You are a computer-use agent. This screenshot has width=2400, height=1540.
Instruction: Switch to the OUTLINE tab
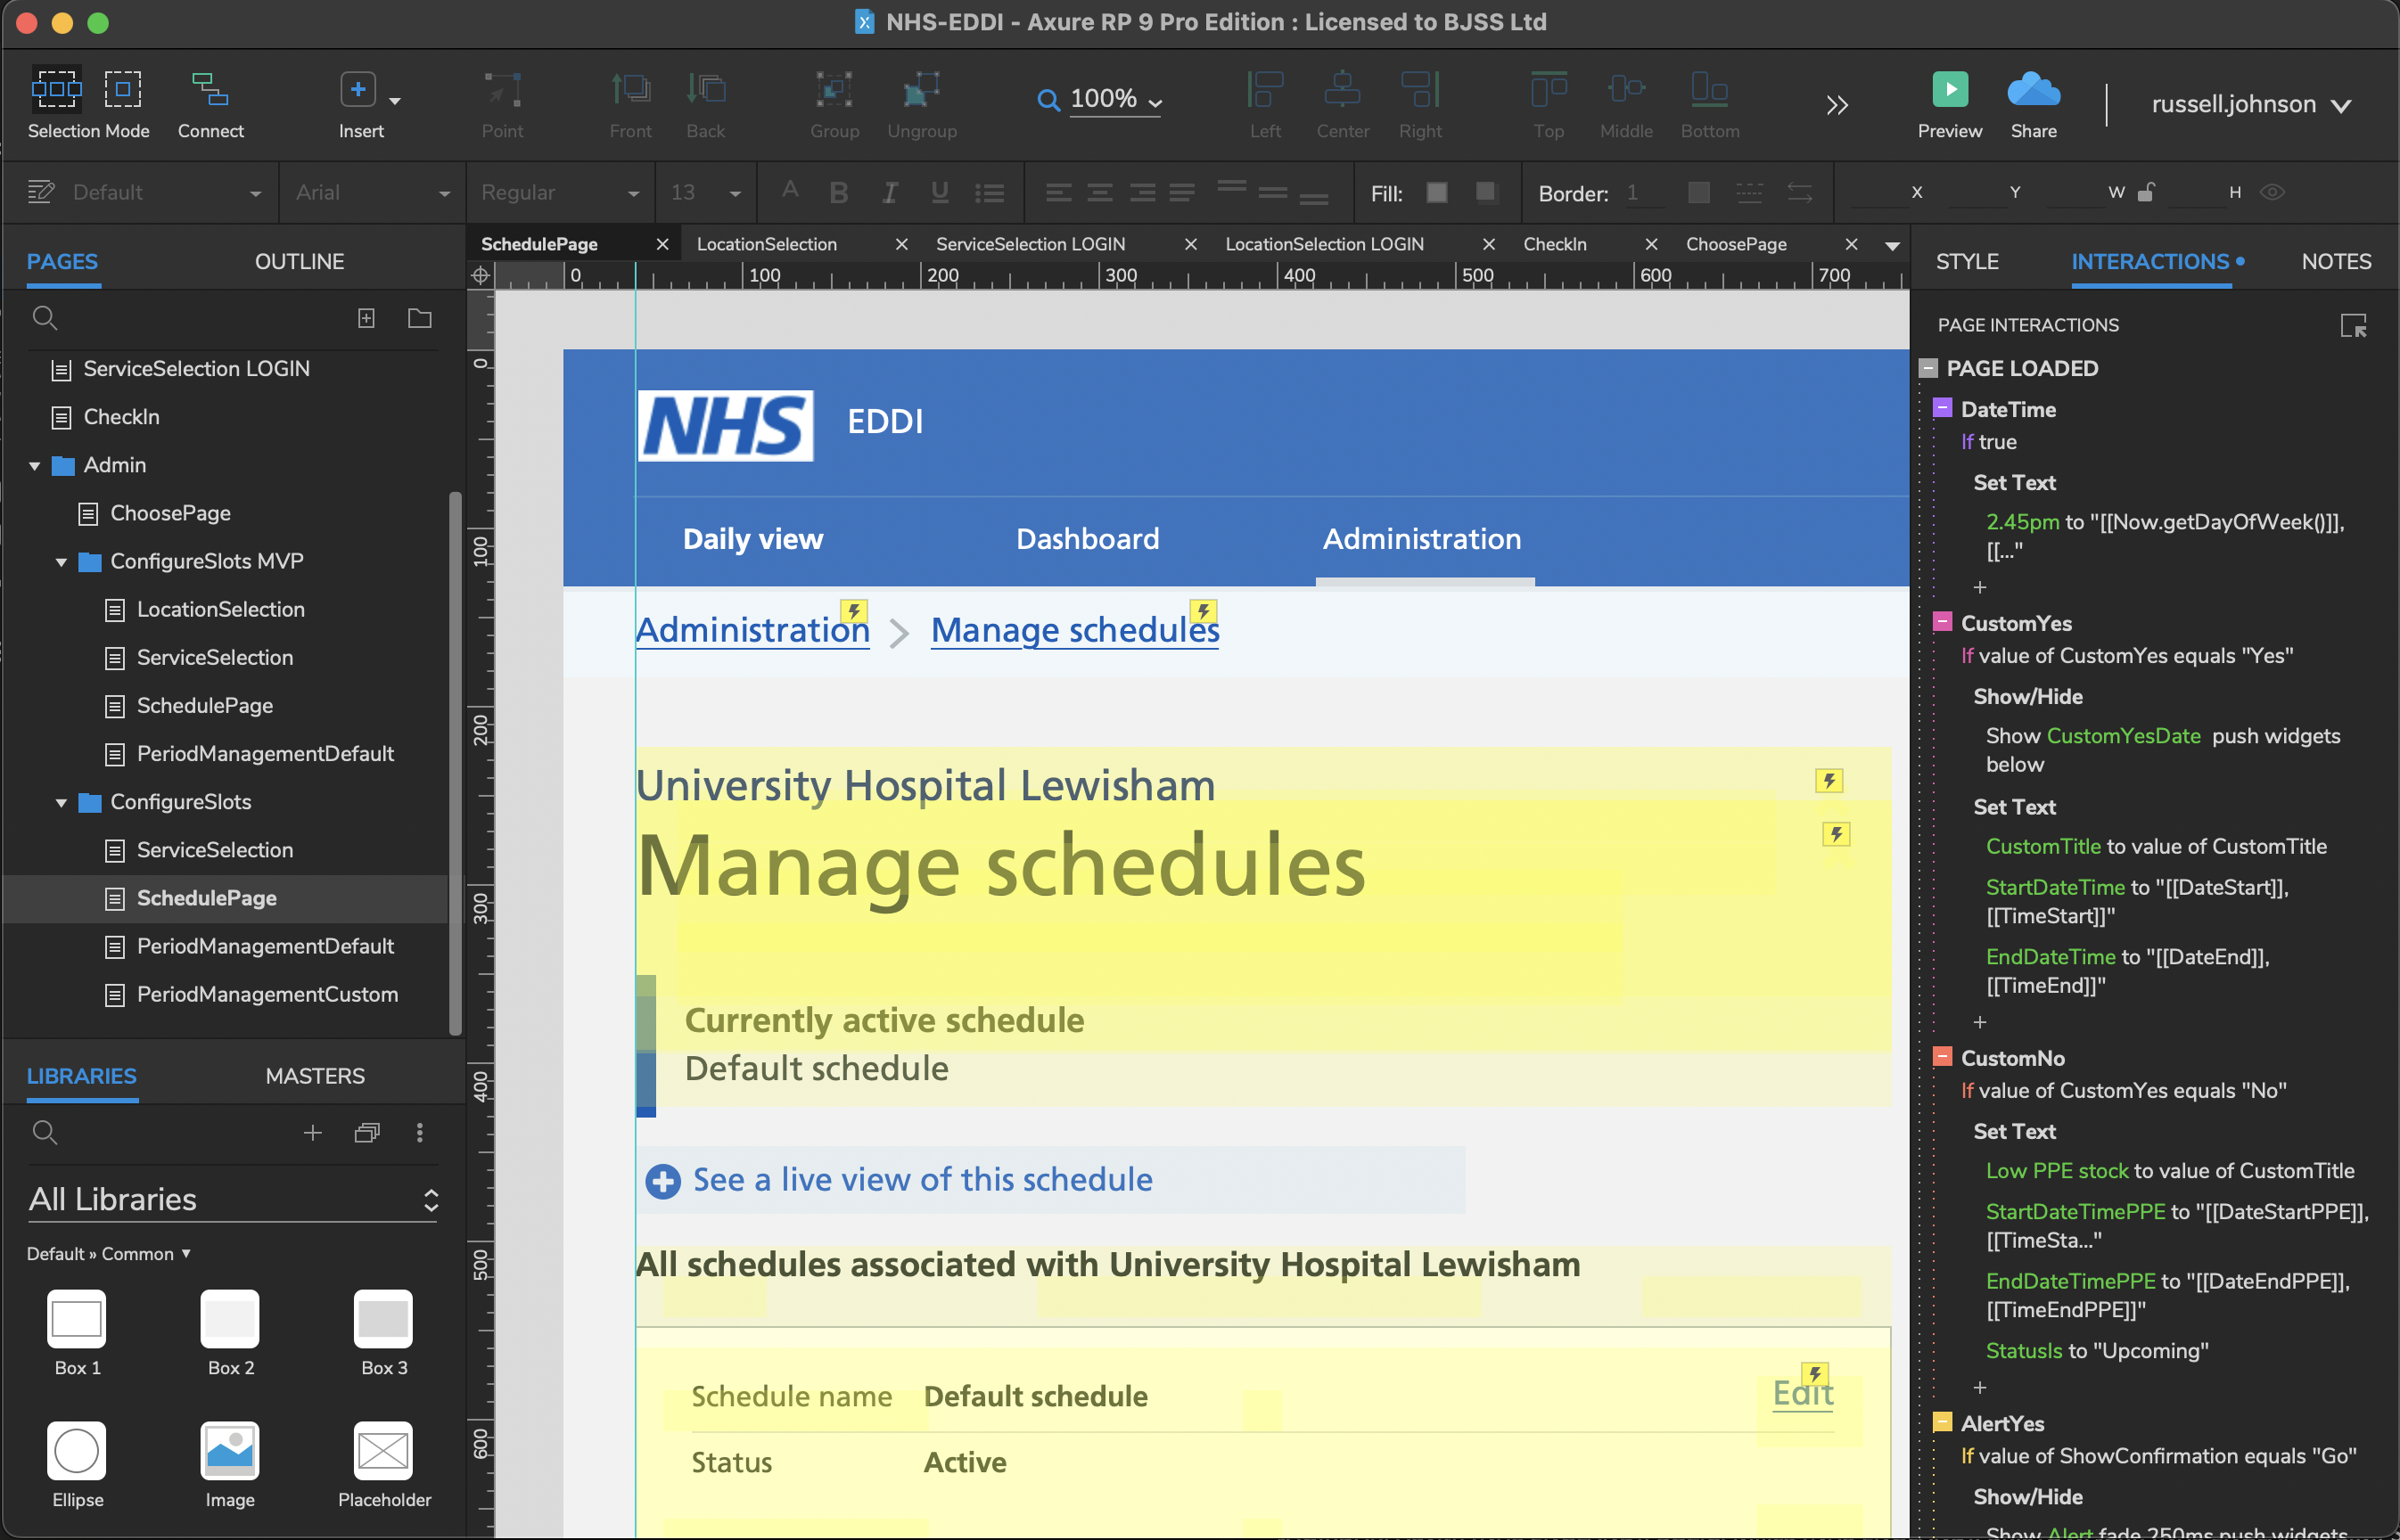pyautogui.click(x=300, y=261)
